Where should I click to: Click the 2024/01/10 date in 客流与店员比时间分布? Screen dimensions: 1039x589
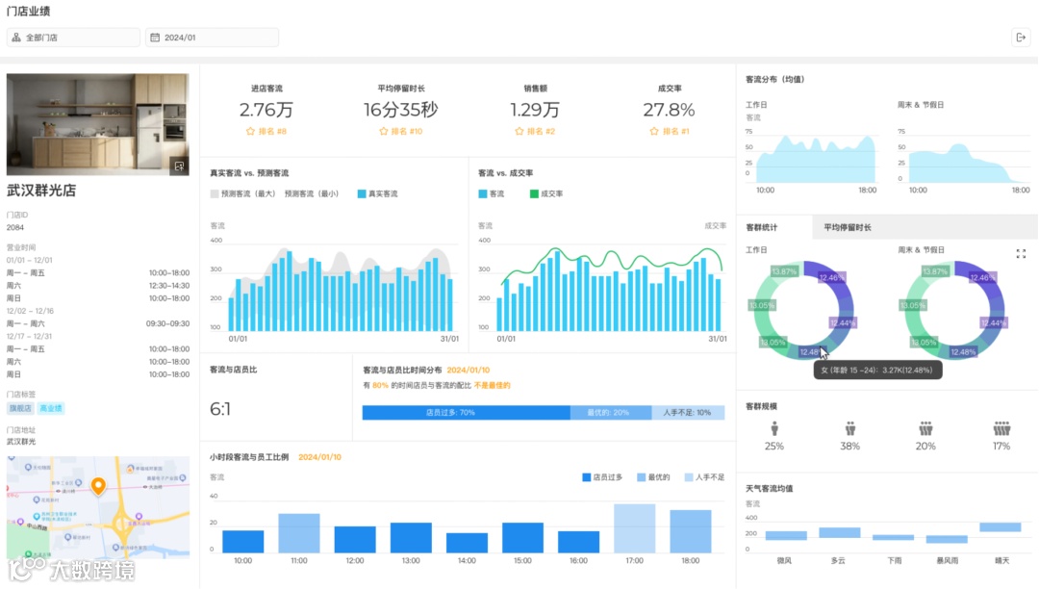point(468,371)
